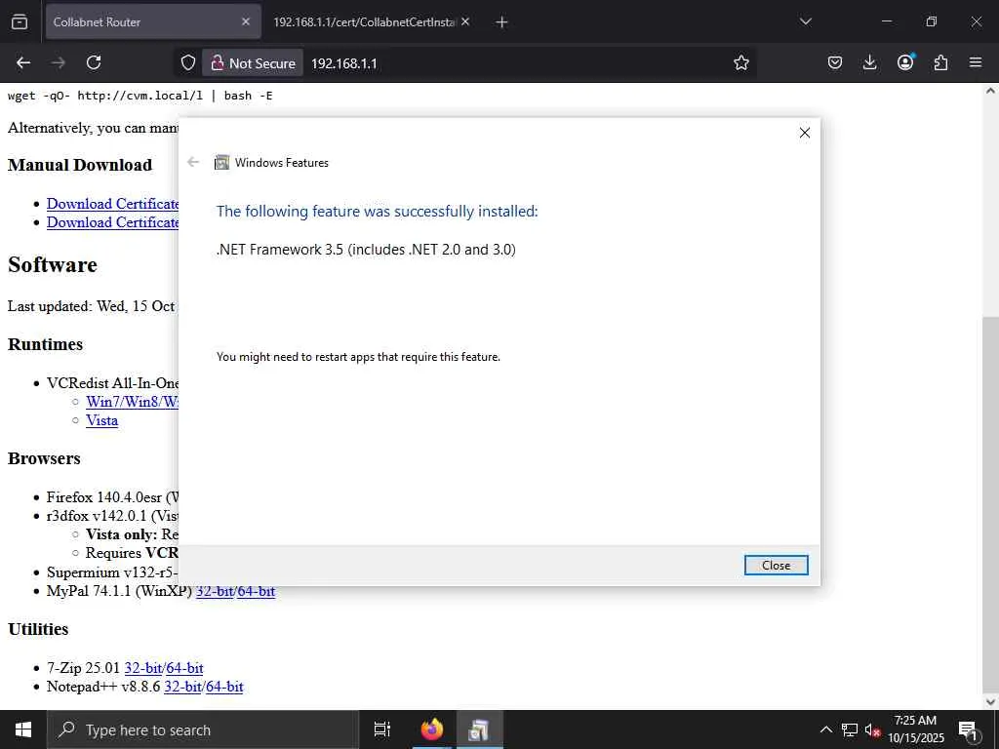Viewport: 999px width, 749px height.
Task: Click the 'Manual Download' heading
Action: tap(80, 164)
